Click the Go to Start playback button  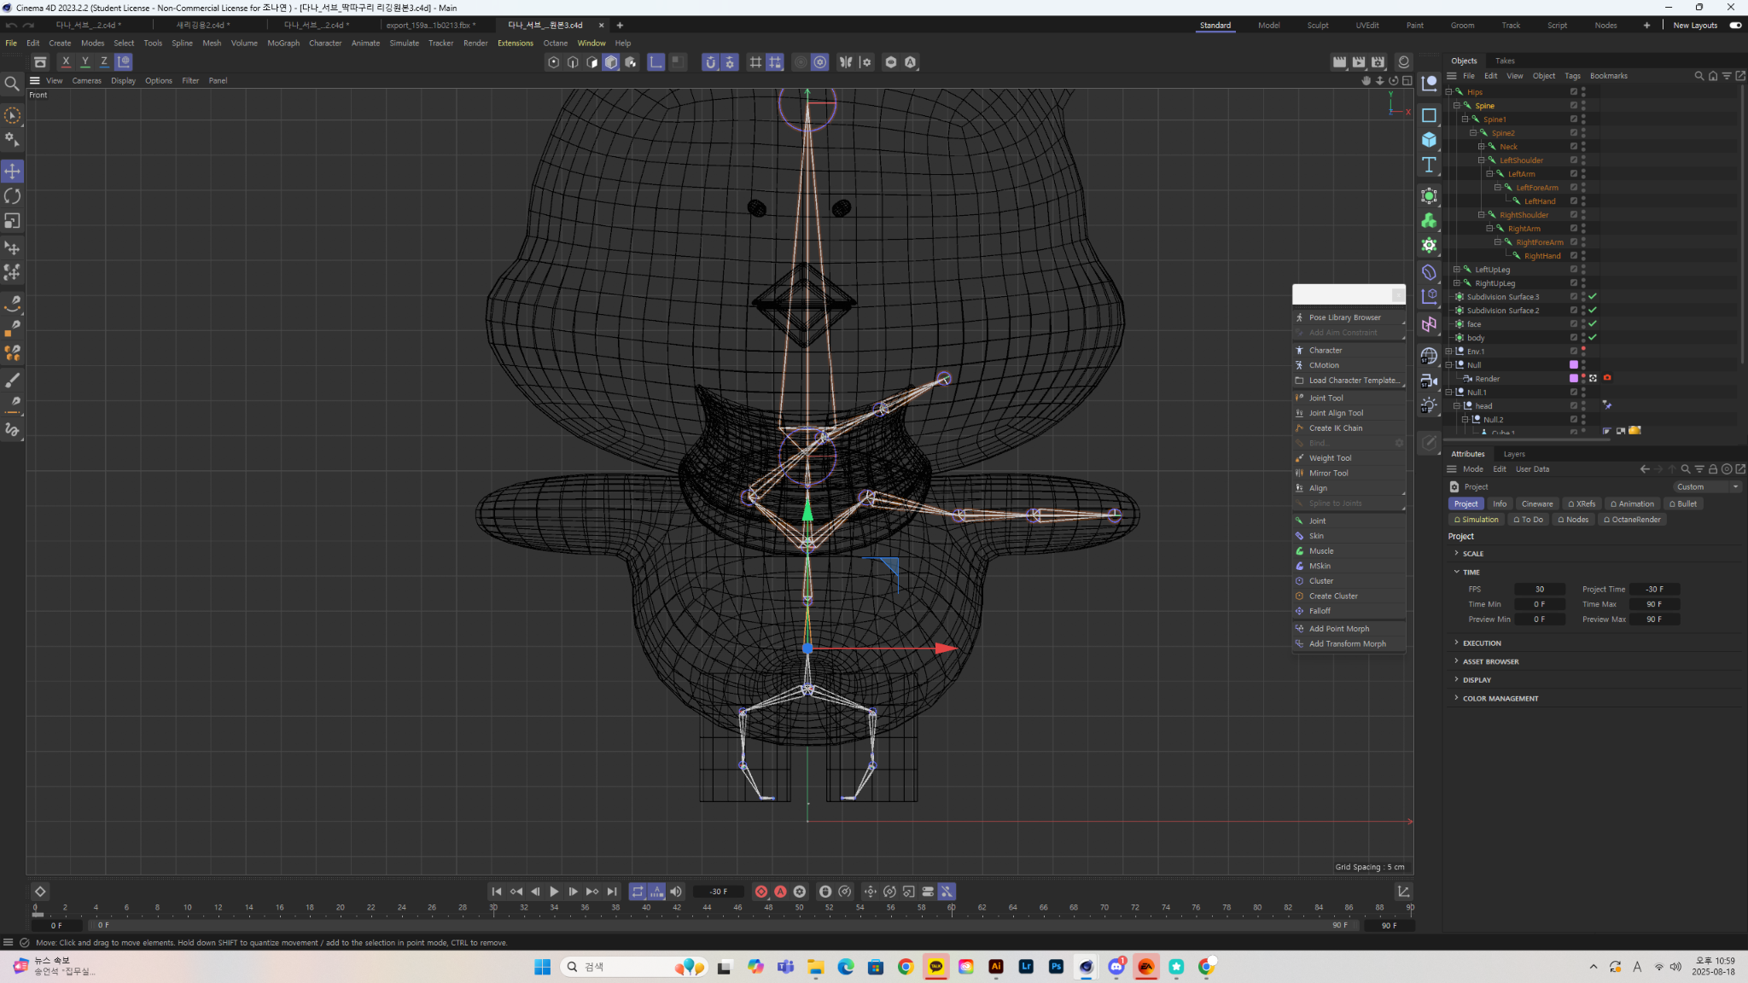(497, 892)
